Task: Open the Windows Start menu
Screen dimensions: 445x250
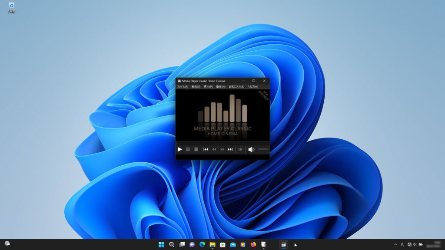Action: [x=161, y=245]
